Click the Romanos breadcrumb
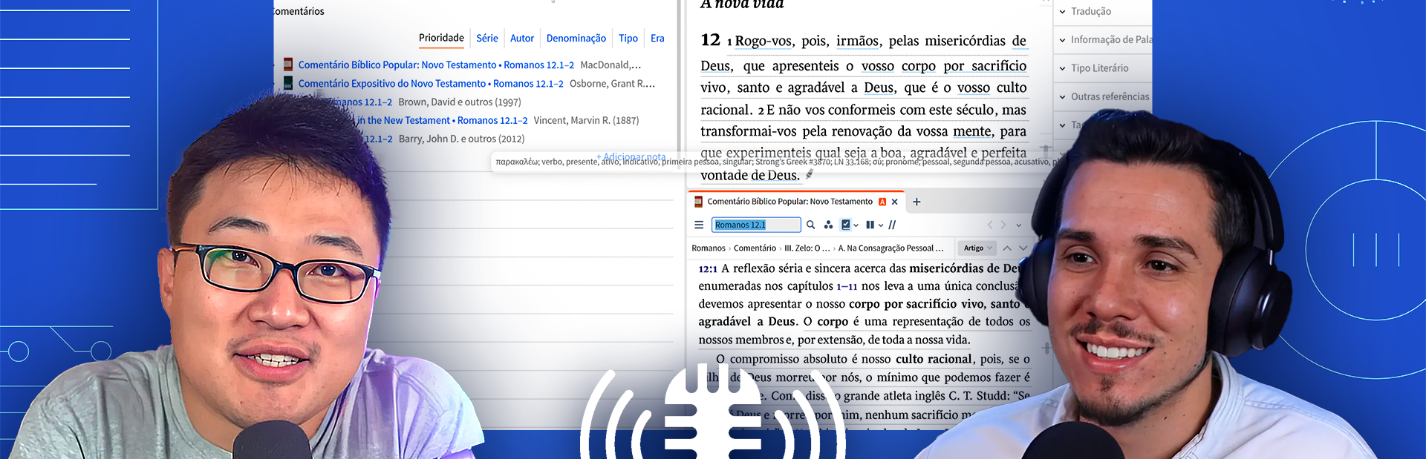The height and width of the screenshot is (459, 1426). click(709, 248)
